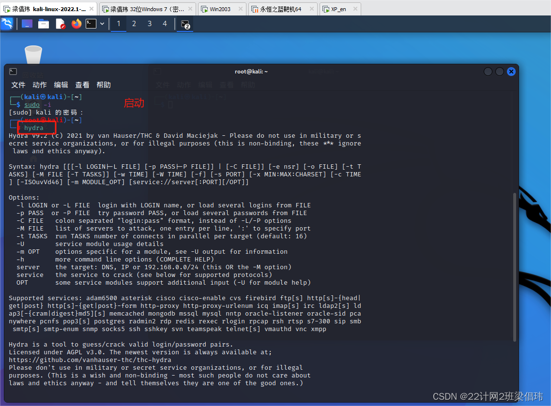Minimize the root@kali terminal window

488,72
